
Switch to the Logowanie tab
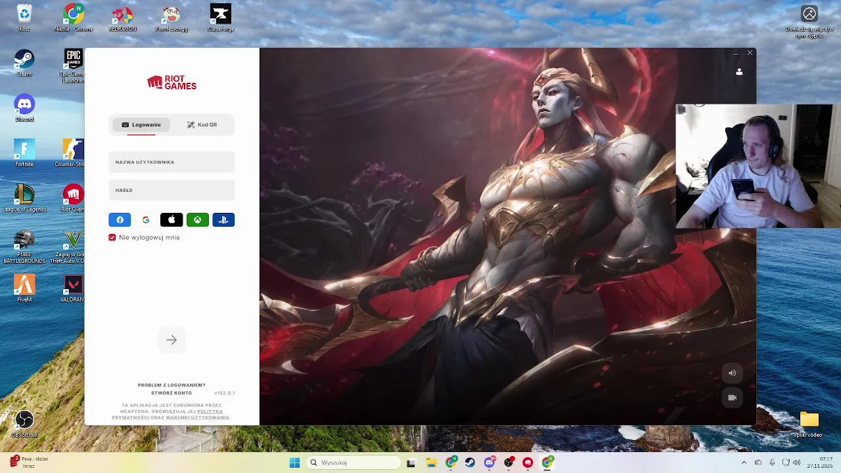click(141, 125)
